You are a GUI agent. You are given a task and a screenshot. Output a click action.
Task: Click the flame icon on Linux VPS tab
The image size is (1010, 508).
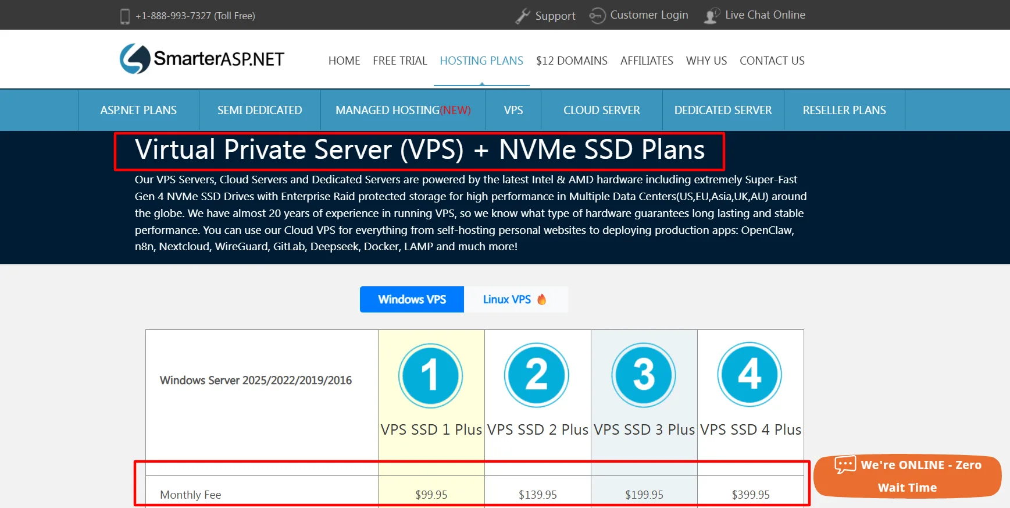click(x=542, y=299)
